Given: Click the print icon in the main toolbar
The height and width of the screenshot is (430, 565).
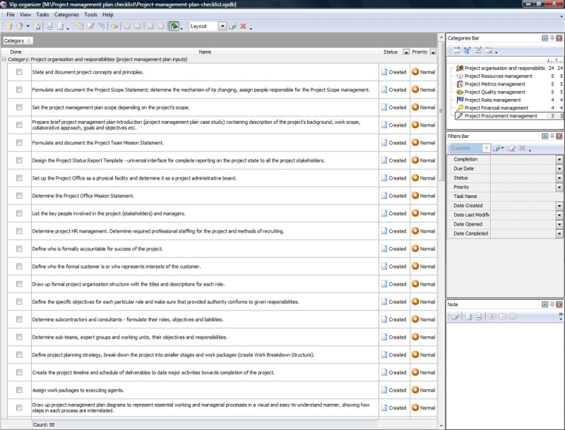Looking at the screenshot, I should pos(49,26).
